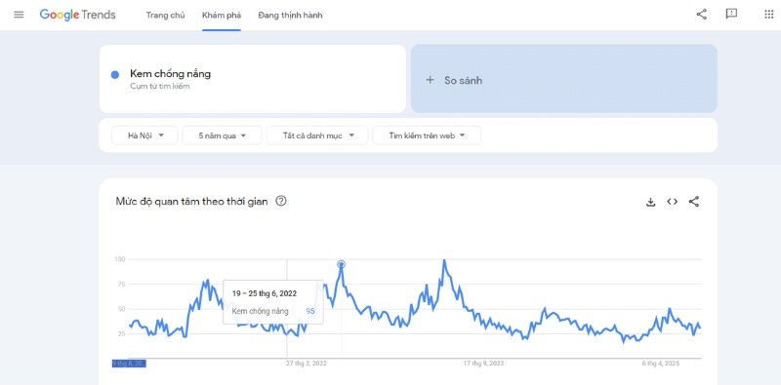Switch to Đang thịnh hành tab
The height and width of the screenshot is (385, 781).
point(290,16)
